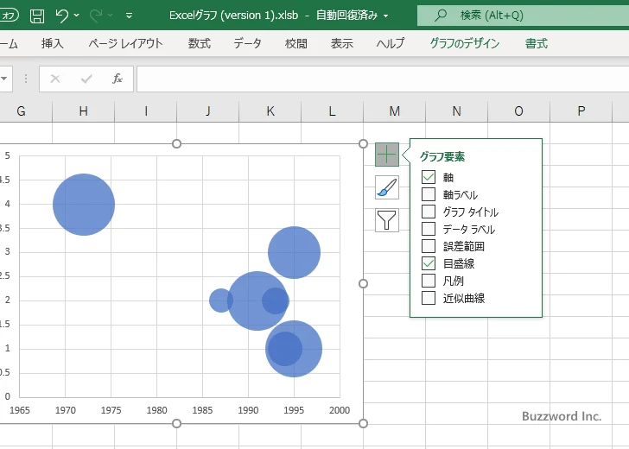This screenshot has width=629, height=449.
Task: Select column H header
Action: tap(84, 111)
